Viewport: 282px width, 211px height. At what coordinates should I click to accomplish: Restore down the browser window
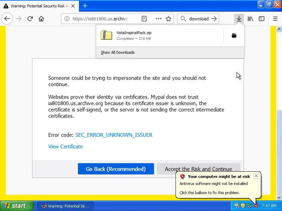pyautogui.click(x=269, y=5)
